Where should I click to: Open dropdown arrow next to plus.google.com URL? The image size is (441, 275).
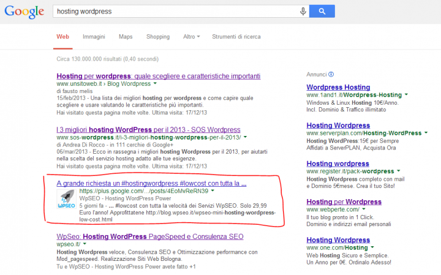coord(213,190)
